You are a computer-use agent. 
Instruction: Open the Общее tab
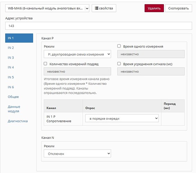13,97
